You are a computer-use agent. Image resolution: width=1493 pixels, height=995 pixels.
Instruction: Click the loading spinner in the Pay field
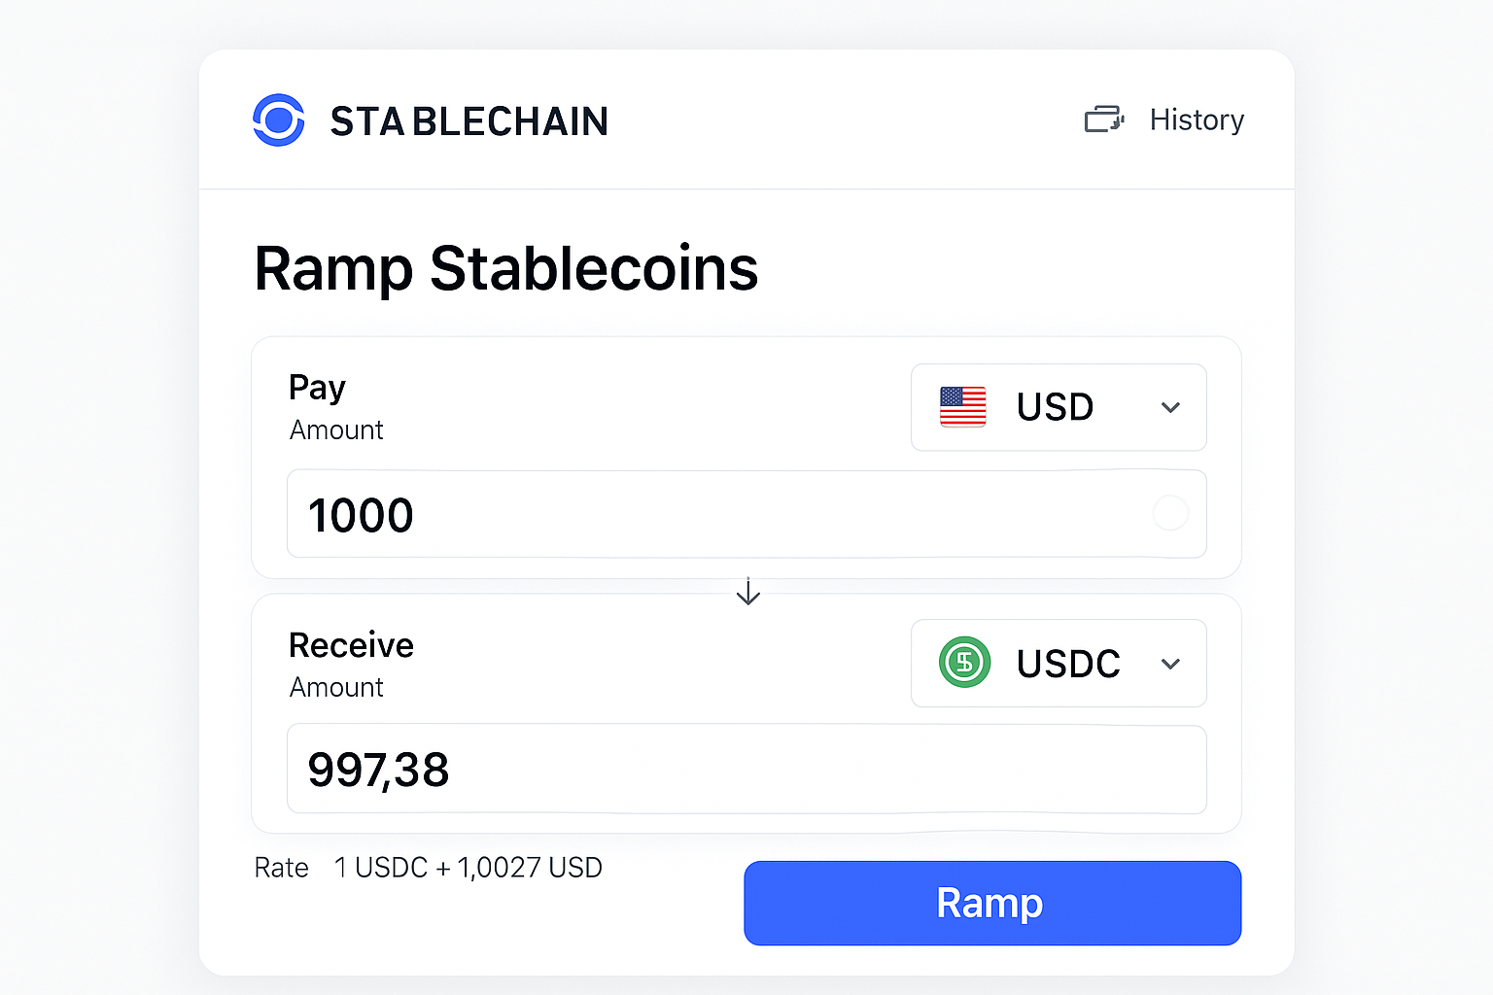pyautogui.click(x=1170, y=514)
